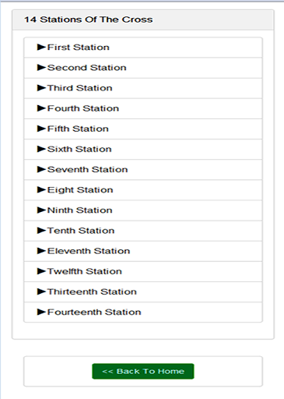Expand the Third Station arrow
284x399 pixels.
click(x=41, y=88)
